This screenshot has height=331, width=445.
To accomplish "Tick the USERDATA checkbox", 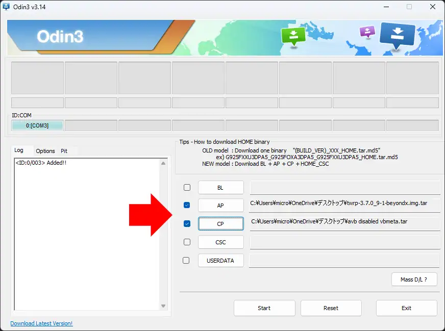I will click(x=187, y=260).
